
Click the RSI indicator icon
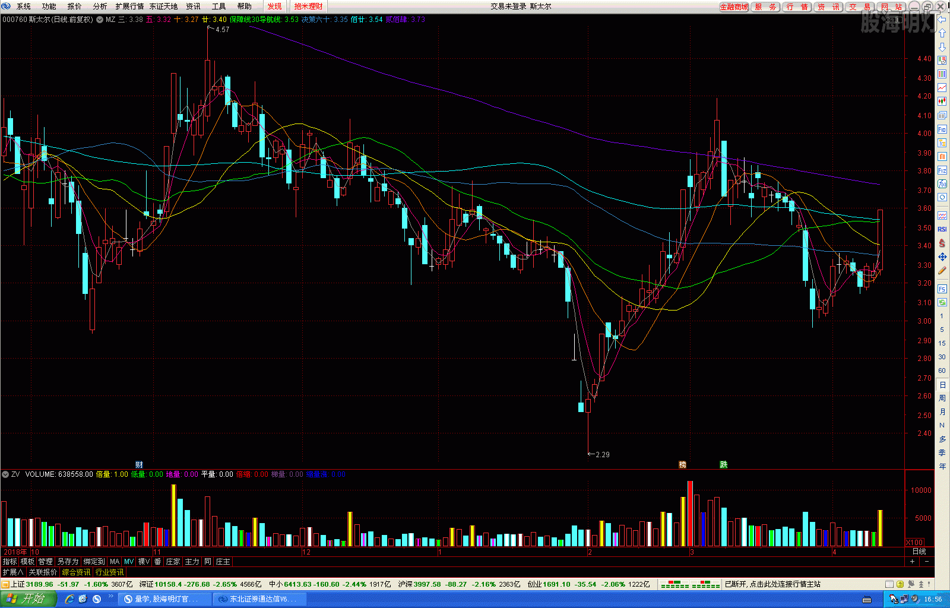942,229
